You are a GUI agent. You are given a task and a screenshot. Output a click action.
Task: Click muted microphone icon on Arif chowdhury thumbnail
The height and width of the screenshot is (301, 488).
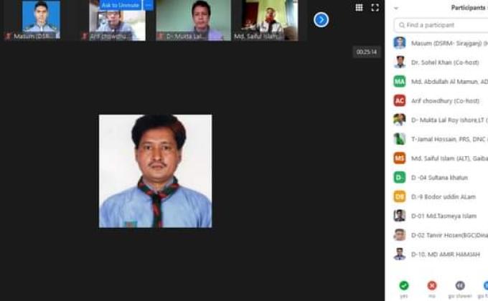pos(84,37)
